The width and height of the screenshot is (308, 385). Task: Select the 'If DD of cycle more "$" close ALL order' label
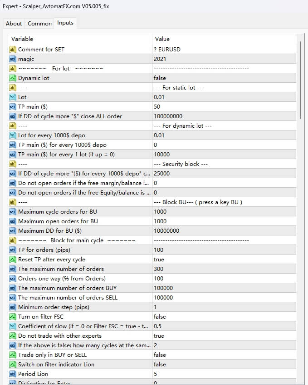70,116
